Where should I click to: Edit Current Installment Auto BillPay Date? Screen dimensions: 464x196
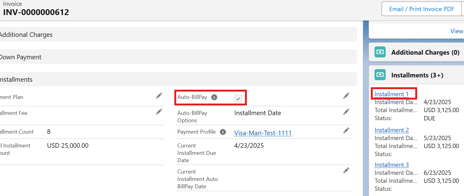[x=346, y=170]
